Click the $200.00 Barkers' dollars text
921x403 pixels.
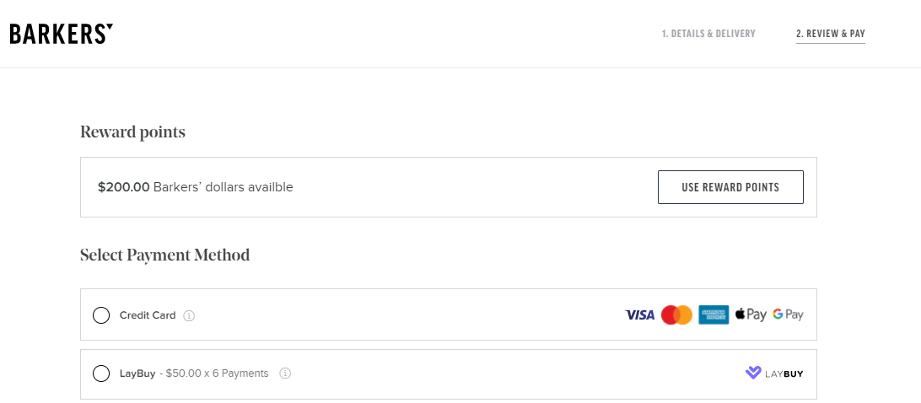point(195,187)
